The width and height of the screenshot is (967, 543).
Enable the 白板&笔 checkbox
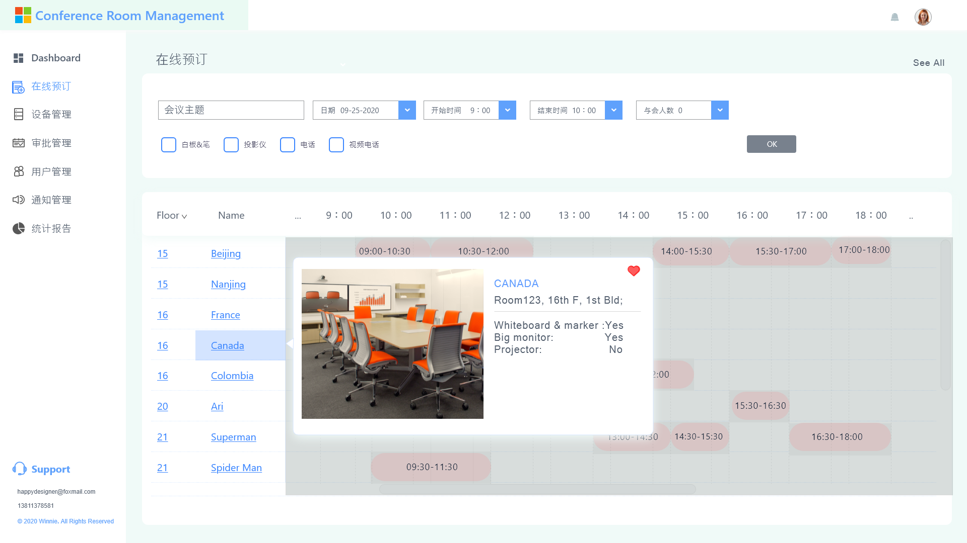coord(169,145)
